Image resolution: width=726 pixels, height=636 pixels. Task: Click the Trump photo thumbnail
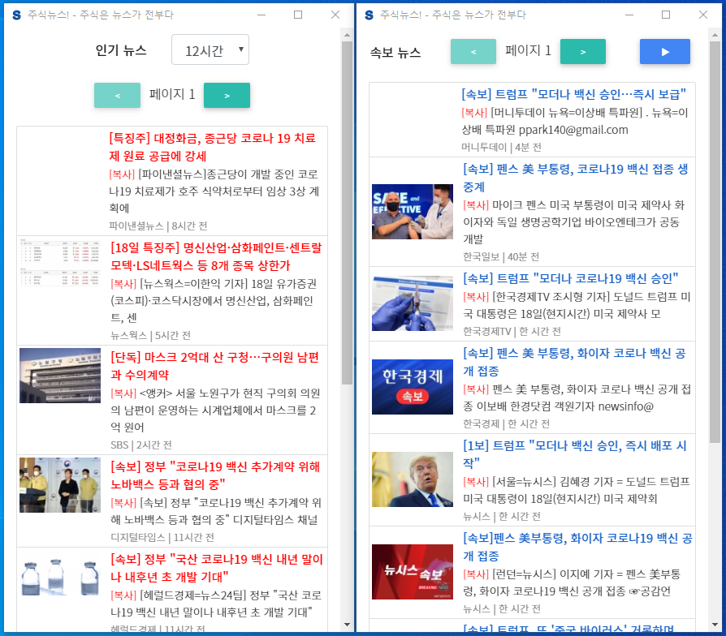[x=413, y=479]
